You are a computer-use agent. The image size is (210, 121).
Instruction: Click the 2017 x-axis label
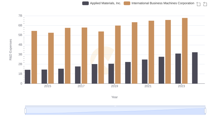point(81,86)
